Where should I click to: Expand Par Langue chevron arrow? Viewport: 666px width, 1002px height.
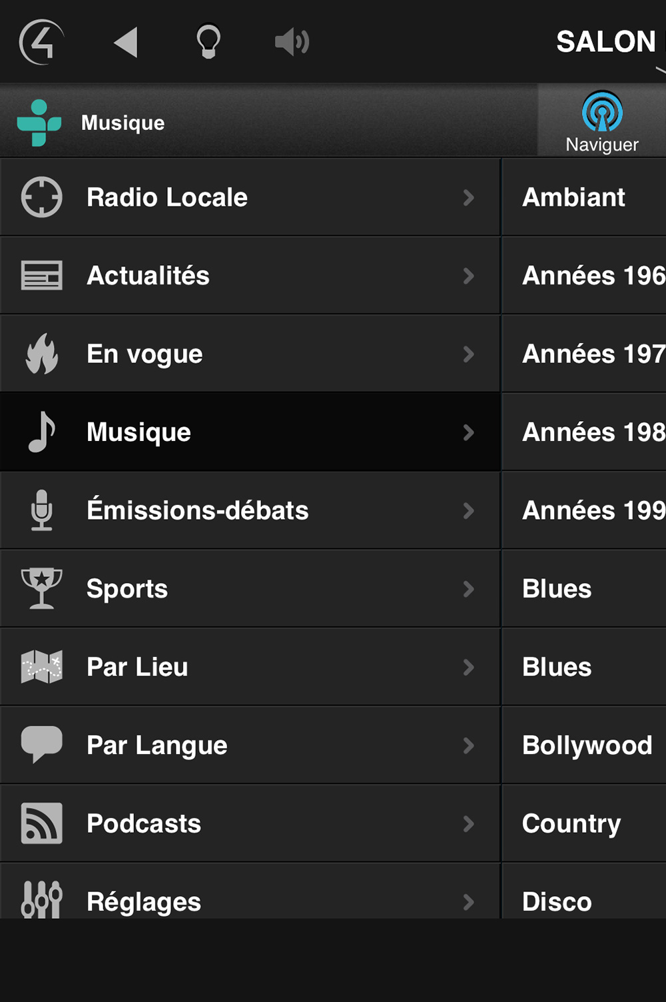468,745
